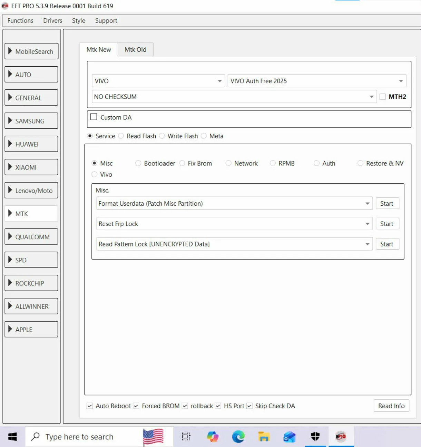Launch Copilot from the taskbar
This screenshot has width=421, height=447.
213,437
